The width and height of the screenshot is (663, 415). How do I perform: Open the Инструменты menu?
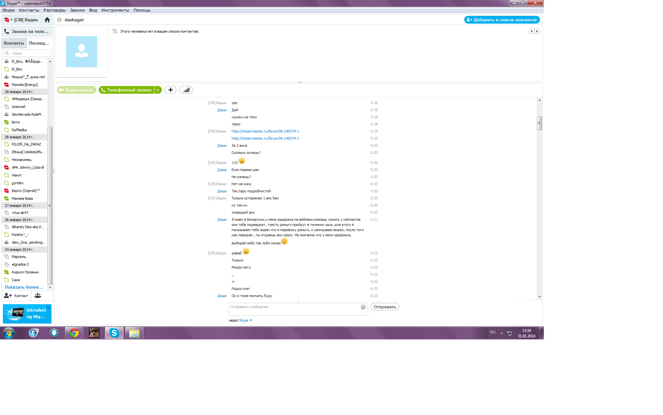115,10
